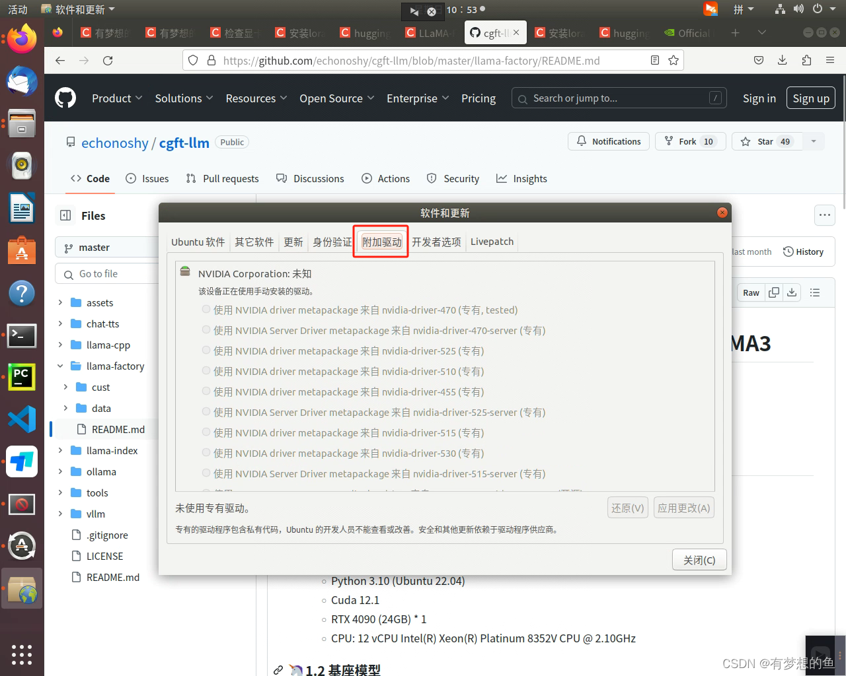This screenshot has width=846, height=676.
Task: Select nvidia-driver-470-server radio option
Action: pyautogui.click(x=206, y=330)
